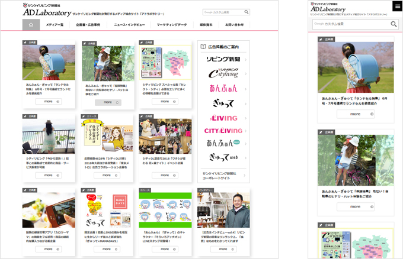Open the black ぎゅって logo link in sidebar
403x259 pixels.
[x=223, y=103]
